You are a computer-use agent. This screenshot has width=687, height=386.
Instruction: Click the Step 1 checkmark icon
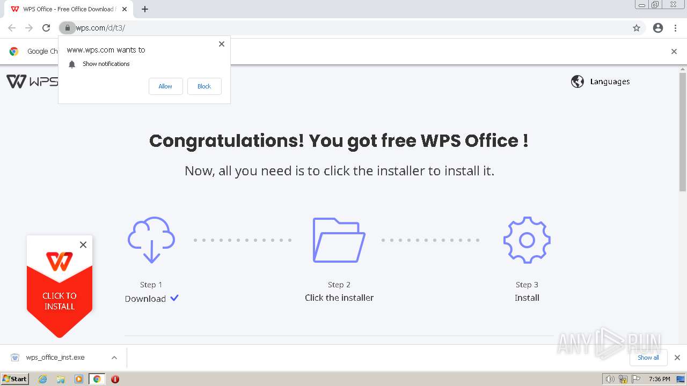pos(174,298)
